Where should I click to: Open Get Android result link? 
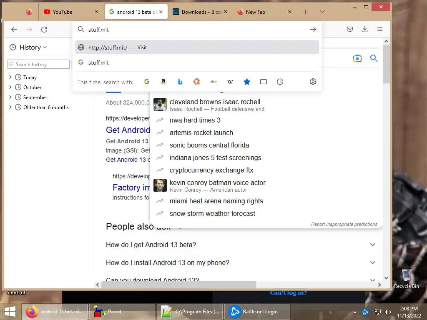point(128,130)
